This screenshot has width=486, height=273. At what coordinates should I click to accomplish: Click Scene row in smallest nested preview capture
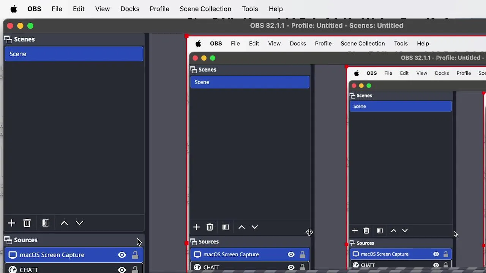[401, 107]
